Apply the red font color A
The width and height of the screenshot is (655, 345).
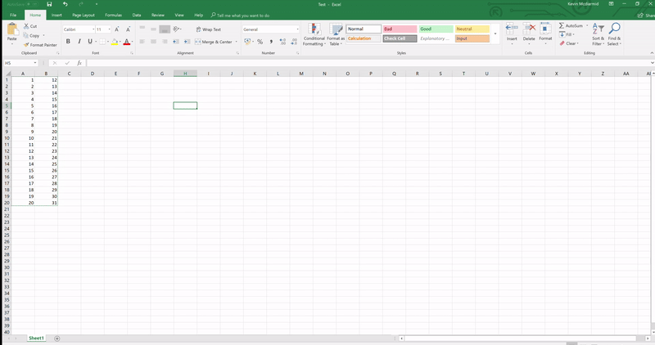(x=127, y=42)
